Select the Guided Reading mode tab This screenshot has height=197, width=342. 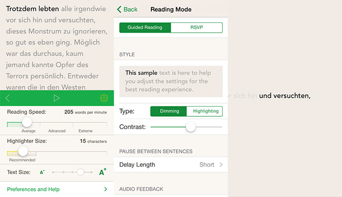click(x=145, y=27)
